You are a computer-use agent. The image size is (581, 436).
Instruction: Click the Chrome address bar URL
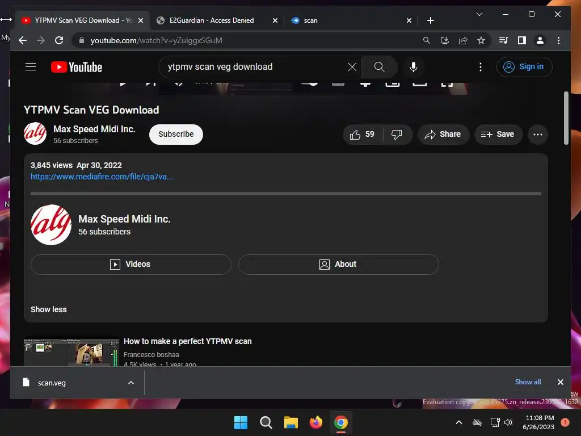tap(156, 40)
